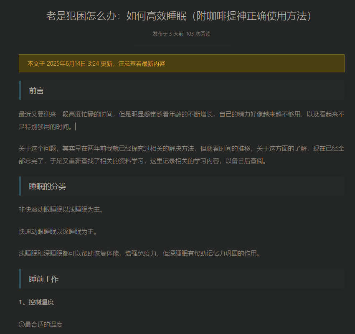Click the bold subheading '1、控制温度'
Viewport: 355px width, 334px height.
(x=36, y=302)
